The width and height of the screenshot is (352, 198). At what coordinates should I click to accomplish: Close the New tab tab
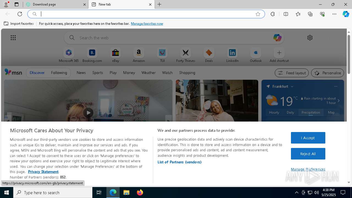[150, 4]
